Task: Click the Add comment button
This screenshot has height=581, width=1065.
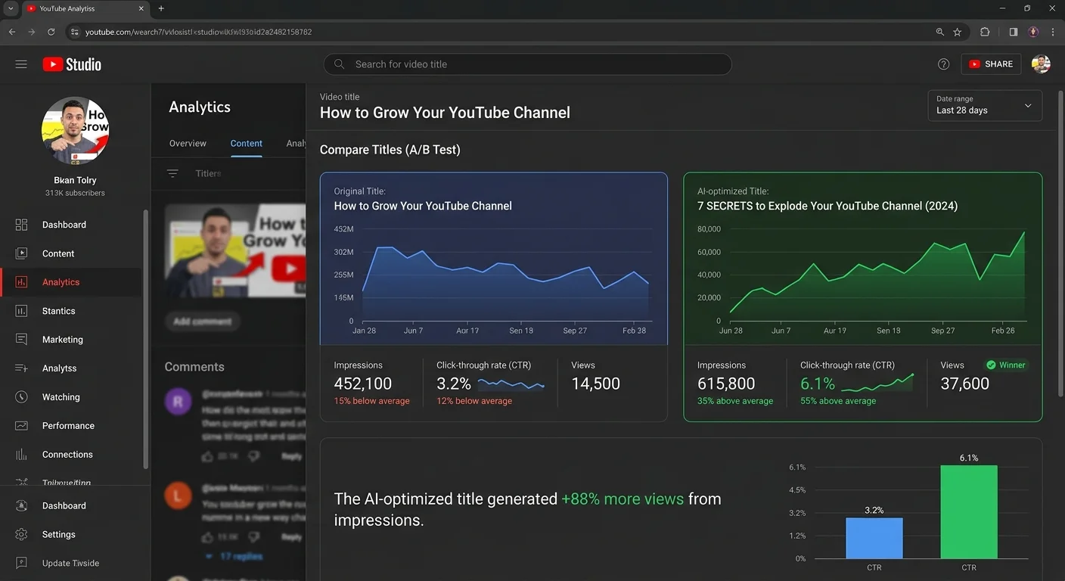Action: pyautogui.click(x=203, y=322)
